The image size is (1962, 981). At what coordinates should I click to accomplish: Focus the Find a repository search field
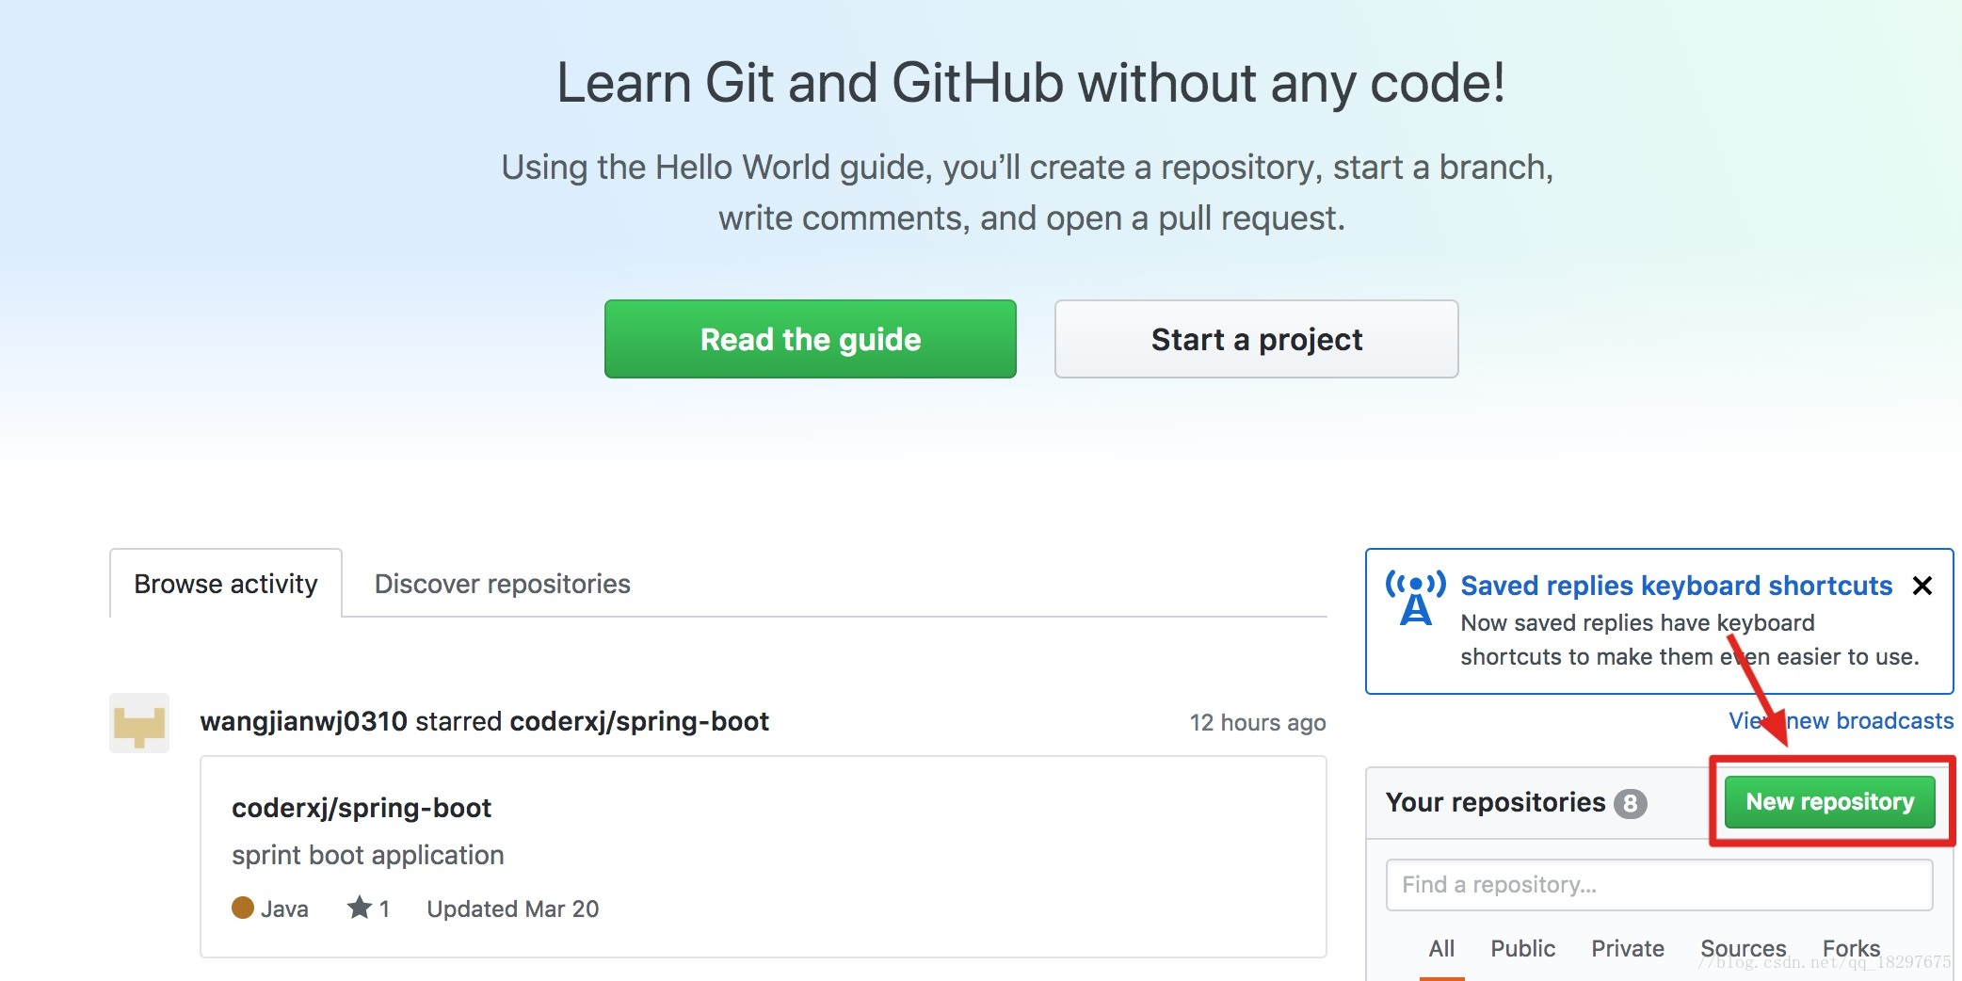point(1659,885)
